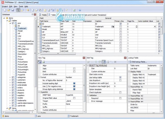Toggle the Primary Key checkbox for ID
Screen dimensions: 165x119
(120, 24)
